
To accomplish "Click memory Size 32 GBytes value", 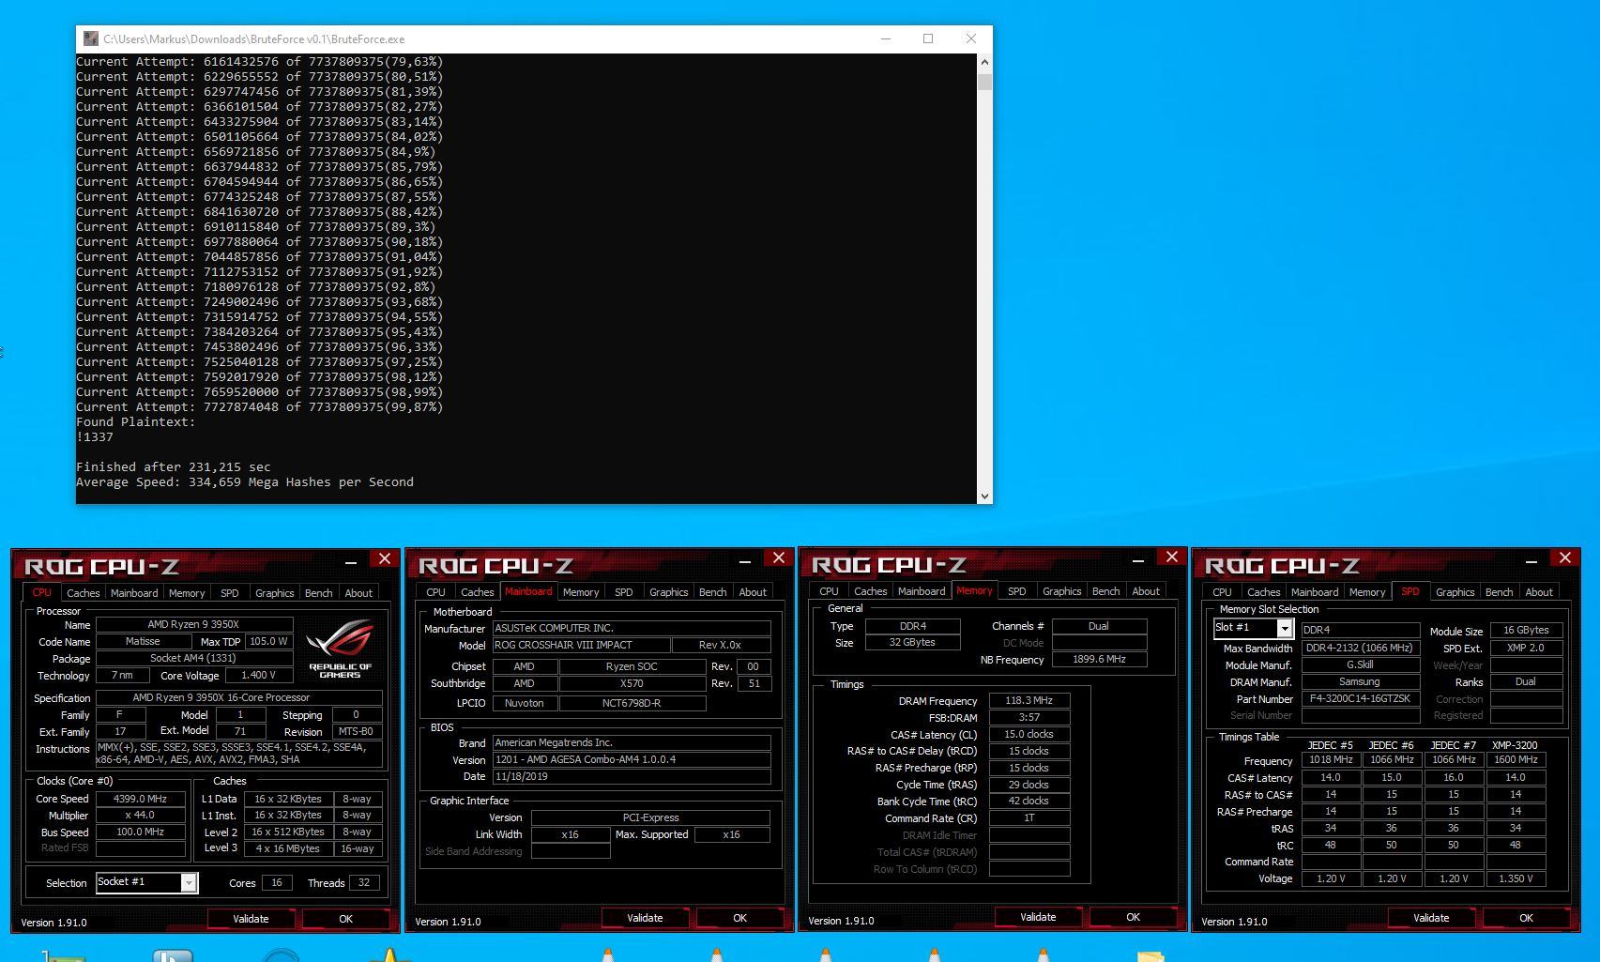I will tap(912, 642).
